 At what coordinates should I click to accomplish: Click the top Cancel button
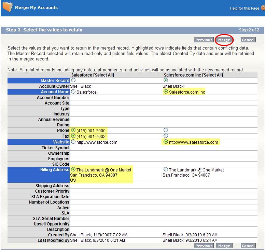[248, 40]
